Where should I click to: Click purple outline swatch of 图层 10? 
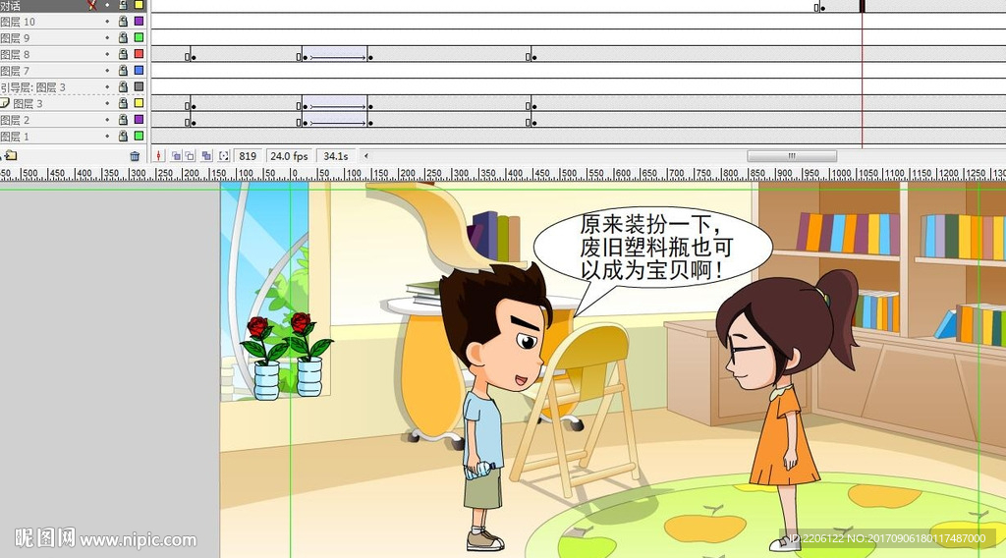(139, 22)
